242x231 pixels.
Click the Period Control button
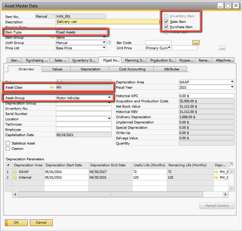217,206
